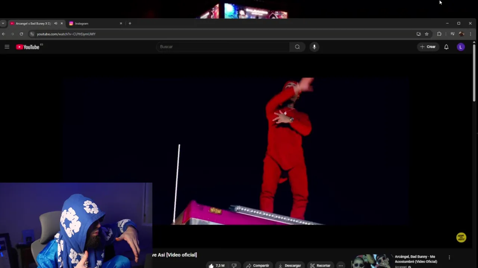Click the yellow channel watermark on video
The width and height of the screenshot is (478, 268).
tap(461, 237)
